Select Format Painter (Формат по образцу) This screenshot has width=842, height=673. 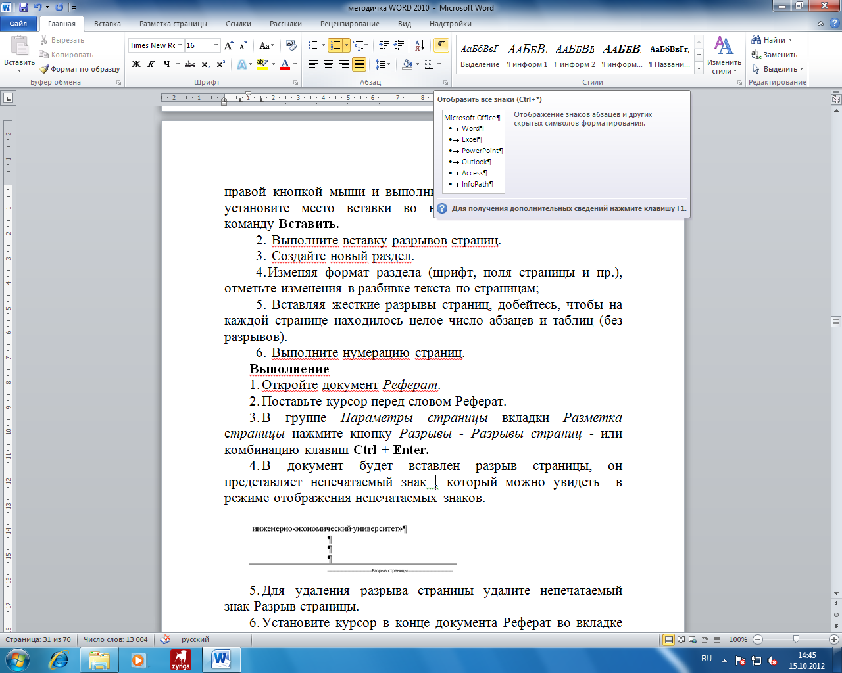click(x=79, y=69)
